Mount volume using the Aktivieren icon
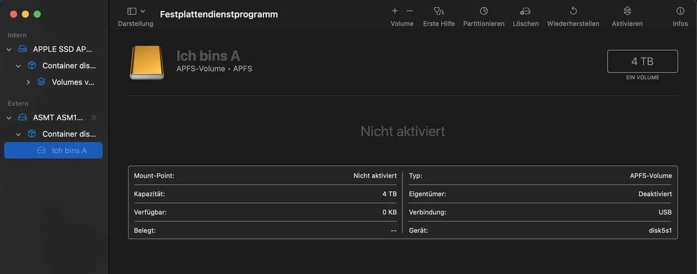 (627, 11)
